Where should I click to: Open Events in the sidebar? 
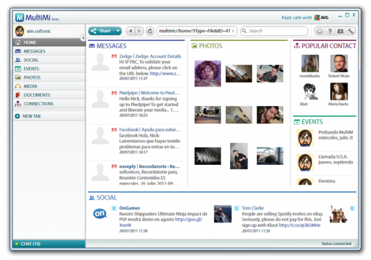point(49,69)
